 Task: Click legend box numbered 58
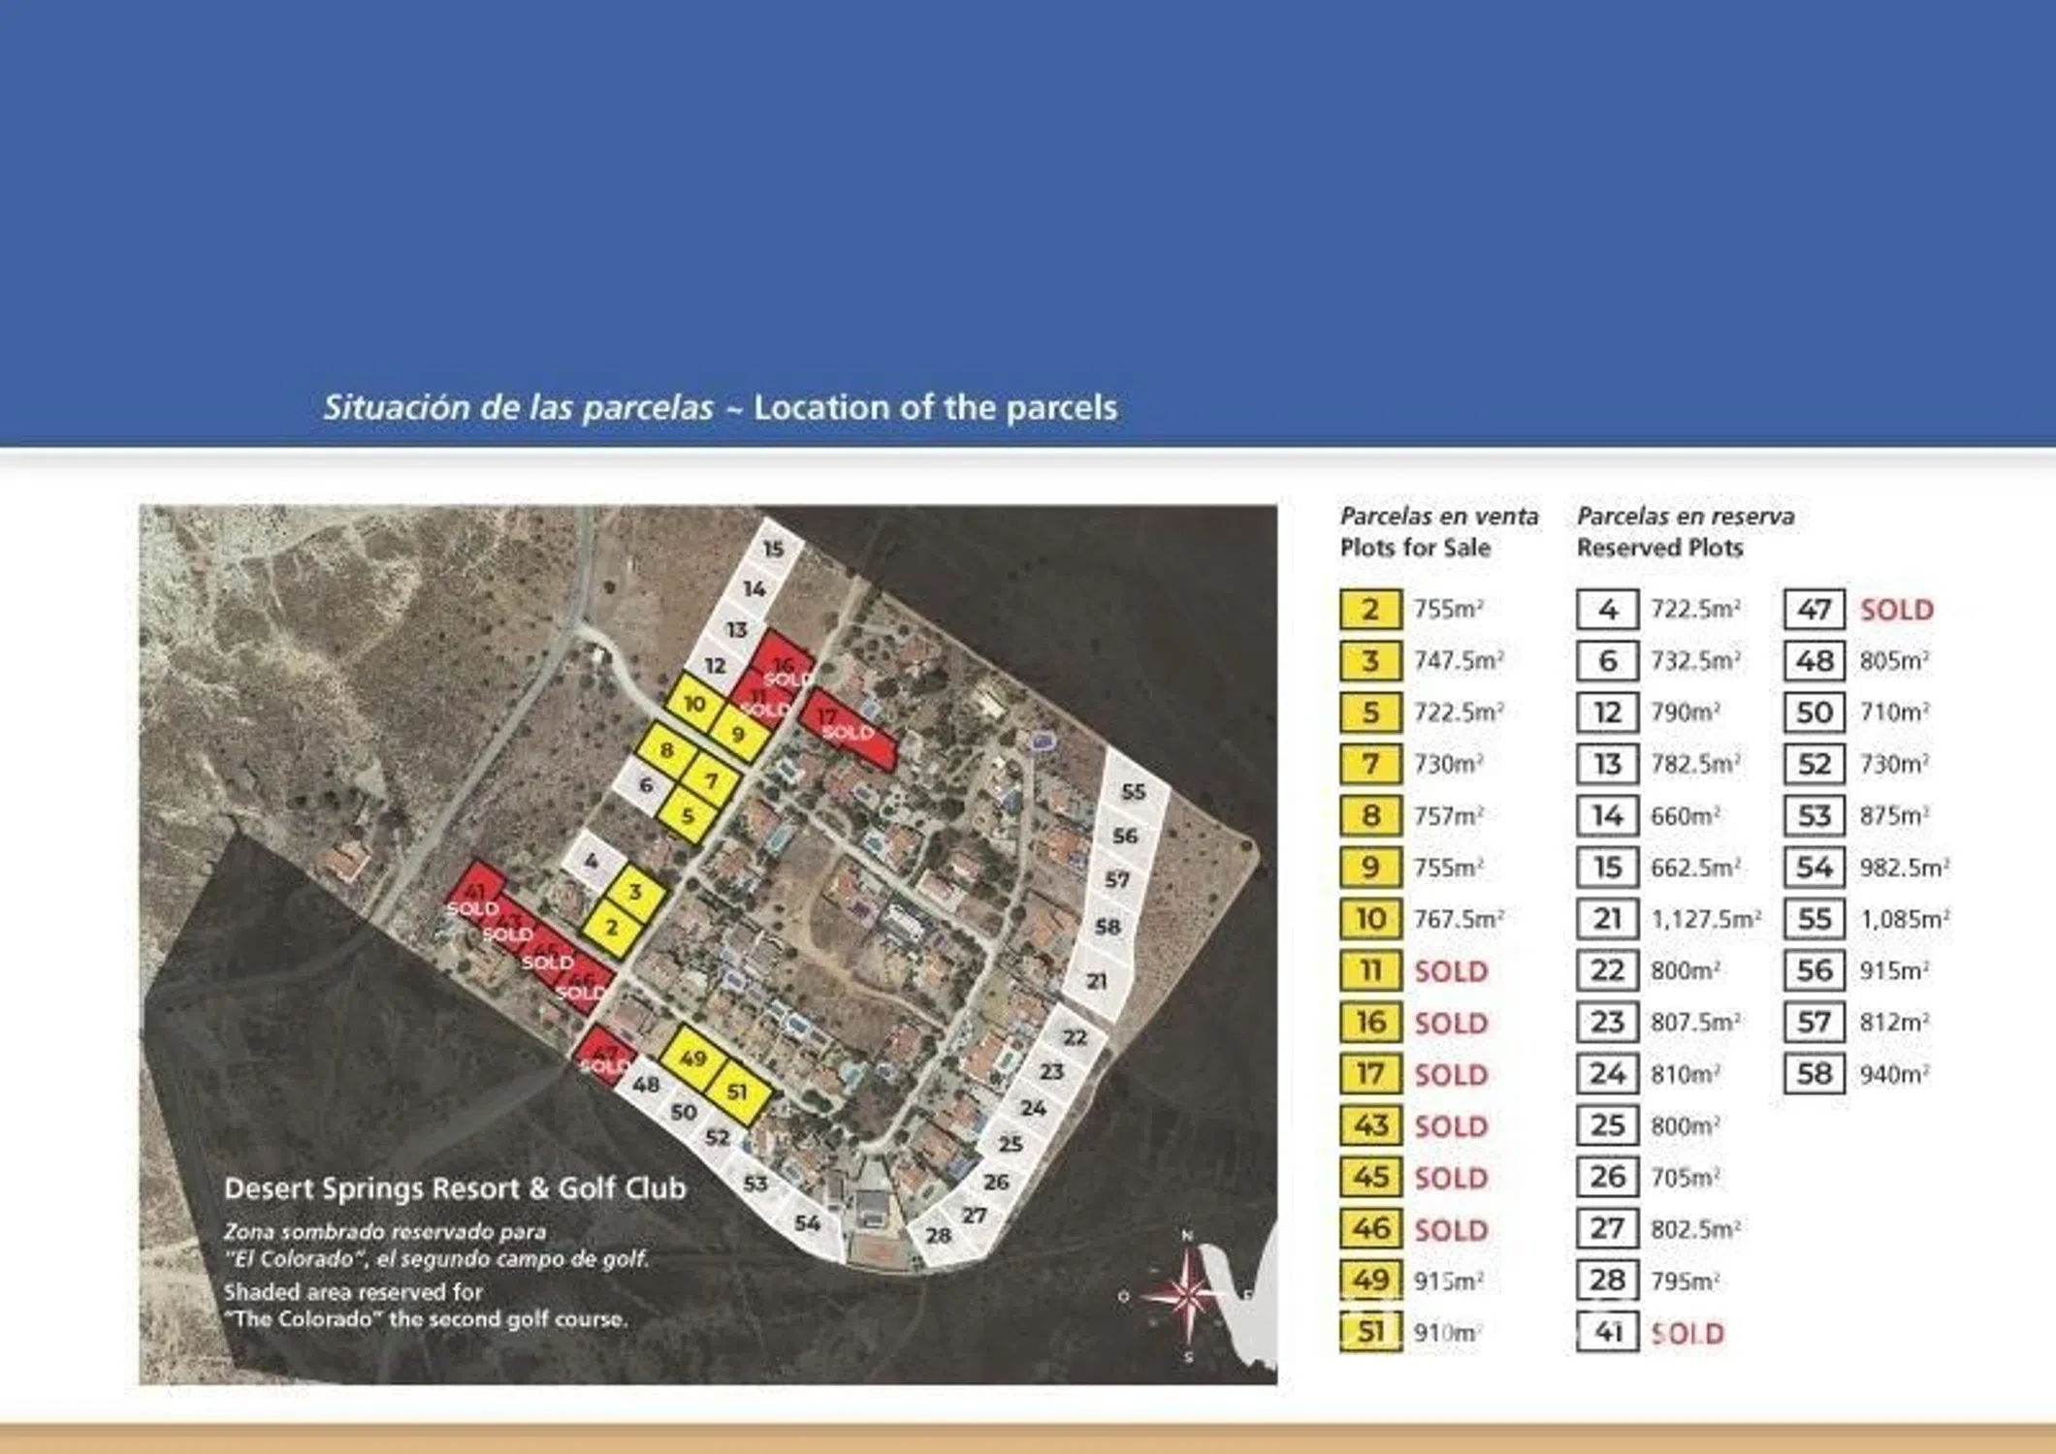pyautogui.click(x=1814, y=1074)
